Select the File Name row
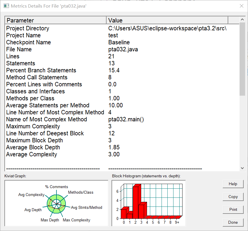This screenshot has height=231, width=248. pyautogui.click(x=122, y=49)
